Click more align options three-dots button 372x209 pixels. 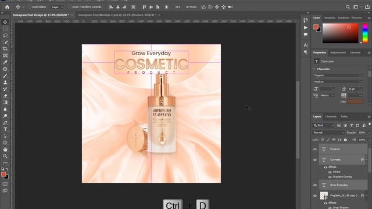click(x=177, y=7)
